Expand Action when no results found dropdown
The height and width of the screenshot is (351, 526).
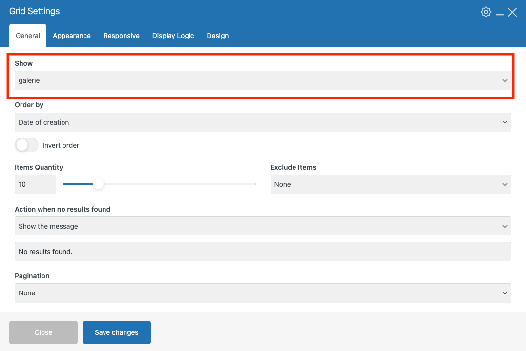(x=263, y=226)
